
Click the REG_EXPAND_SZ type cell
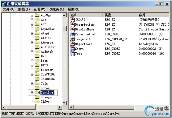pyautogui.click(x=116, y=39)
